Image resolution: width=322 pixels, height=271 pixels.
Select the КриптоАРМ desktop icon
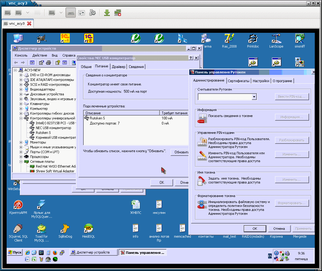(x=18, y=205)
